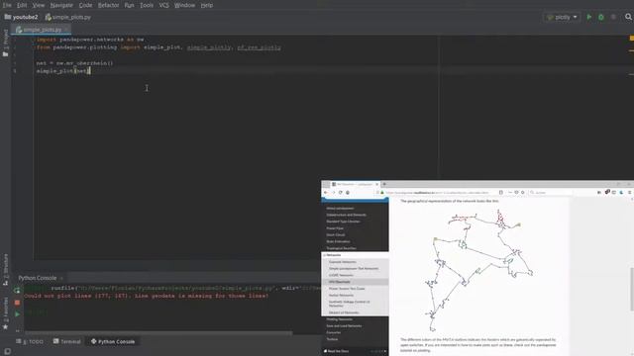Image resolution: width=634 pixels, height=356 pixels.
Task: Click the simple_plot(net) code line
Action: click(63, 71)
